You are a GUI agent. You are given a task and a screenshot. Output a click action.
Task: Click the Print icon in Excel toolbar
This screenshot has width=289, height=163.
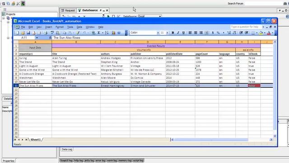[x=46, y=33]
